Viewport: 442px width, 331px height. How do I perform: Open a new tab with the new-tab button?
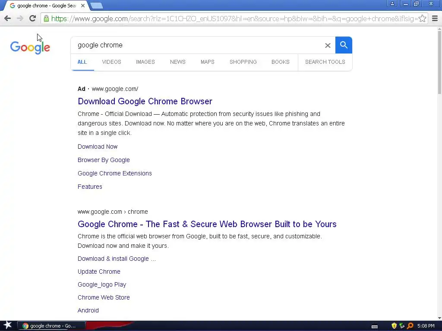(97, 6)
